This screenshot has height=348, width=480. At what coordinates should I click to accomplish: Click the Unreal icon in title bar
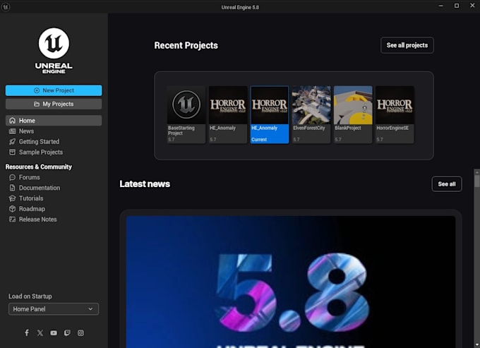[6, 7]
